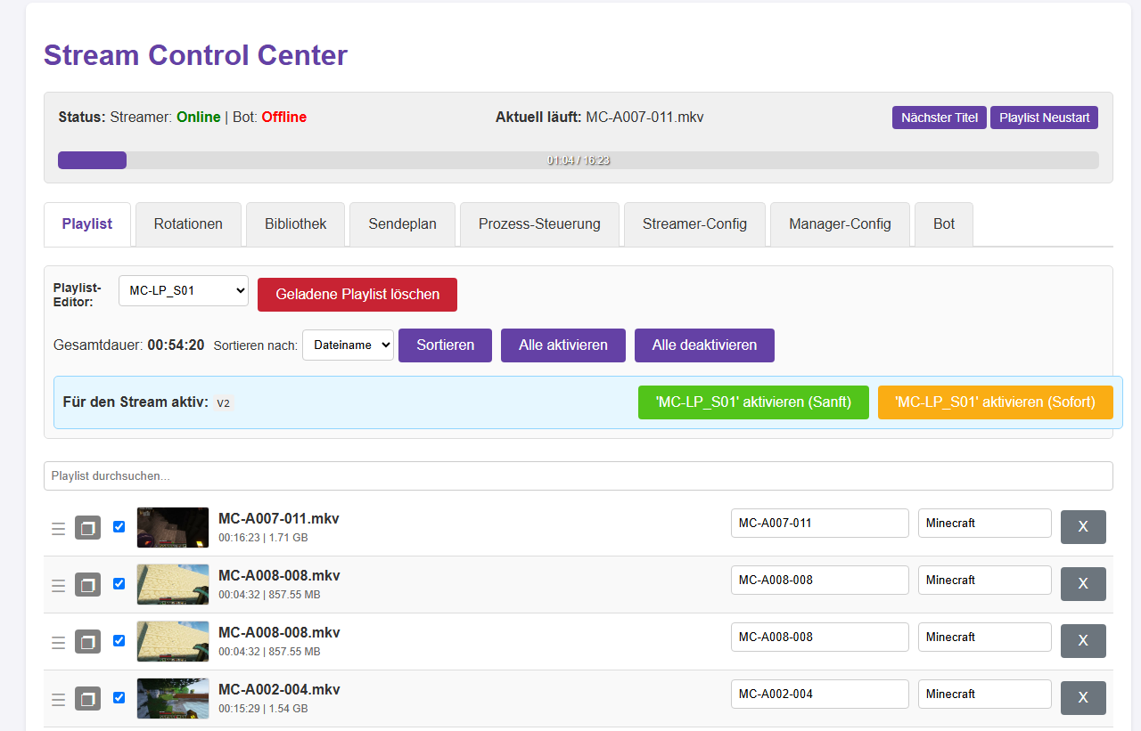Duplicate the MC-A007-011.mkv playlist entry
This screenshot has height=731, width=1141.
coord(87,527)
